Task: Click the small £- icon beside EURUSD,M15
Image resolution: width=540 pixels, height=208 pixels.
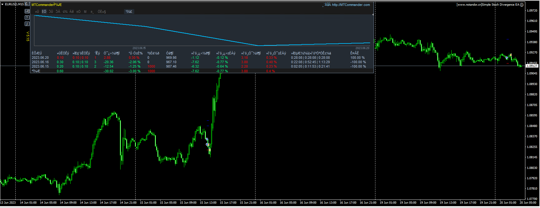Action: (27, 4)
